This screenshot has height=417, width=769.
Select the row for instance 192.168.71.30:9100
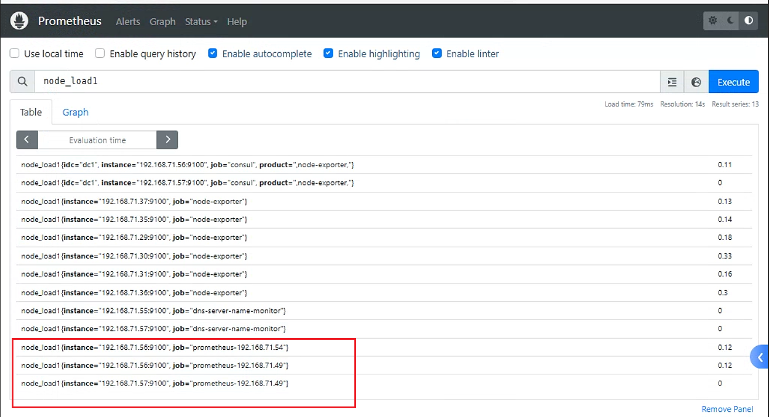pos(384,256)
